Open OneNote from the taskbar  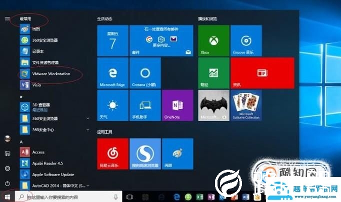[211, 197]
